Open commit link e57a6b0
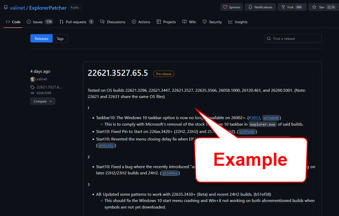 pos(271,118)
